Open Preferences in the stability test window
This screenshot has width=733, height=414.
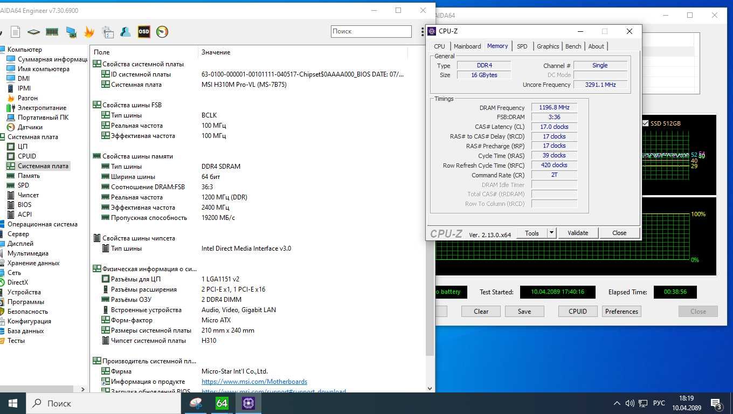(621, 312)
